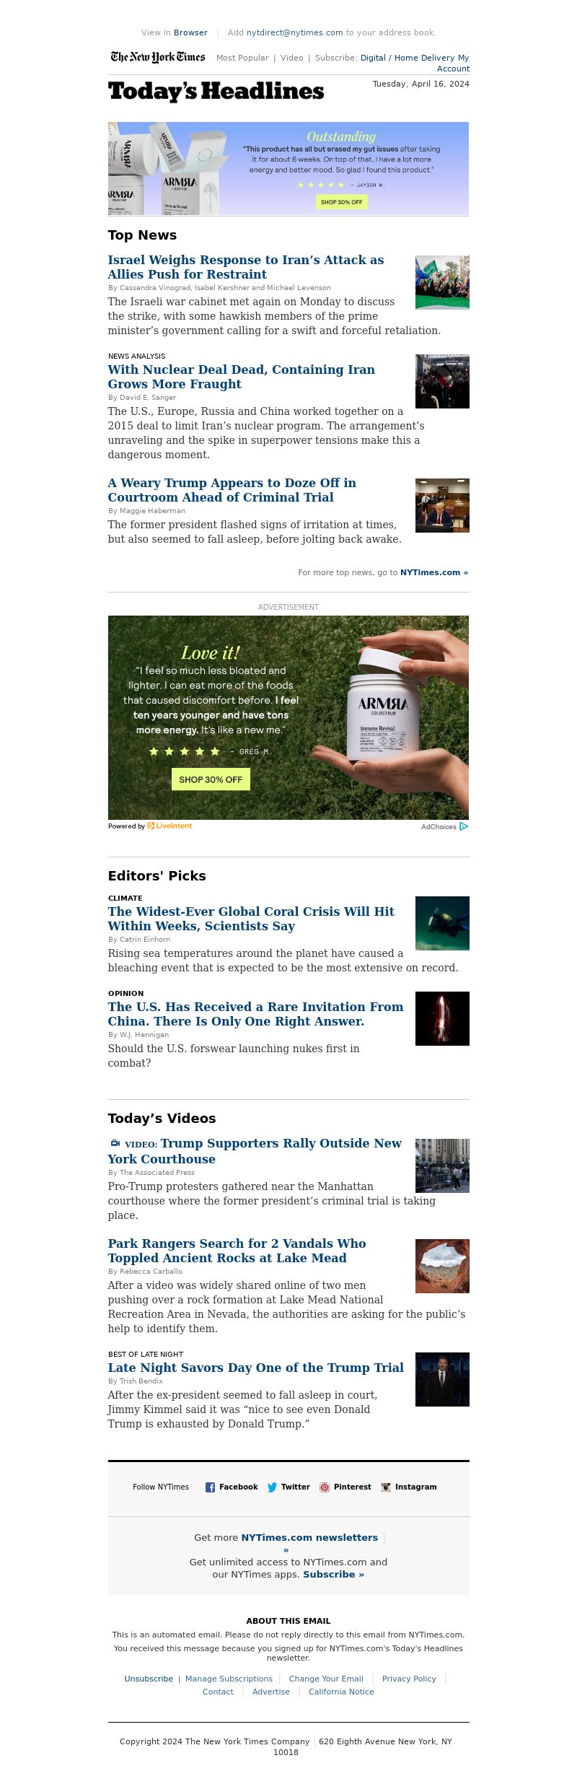Open the coral crisis article thumbnail
The image size is (577, 1784).
click(442, 923)
